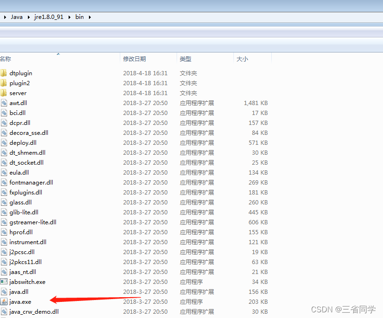383x318 pixels.
Task: Click the server folder icon
Action: [4, 93]
